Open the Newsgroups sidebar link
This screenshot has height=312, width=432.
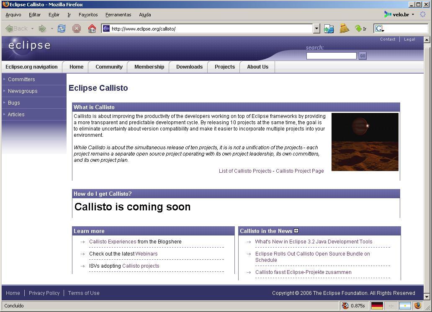23,91
